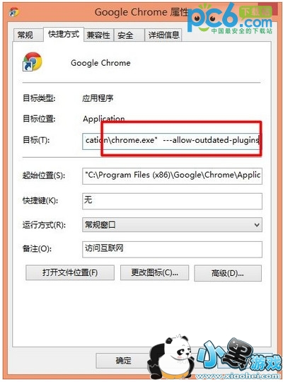Image resolution: width=283 pixels, height=382 pixels.
Task: Click the Chrome shortcut icon in the properties panel
Action: click(32, 62)
